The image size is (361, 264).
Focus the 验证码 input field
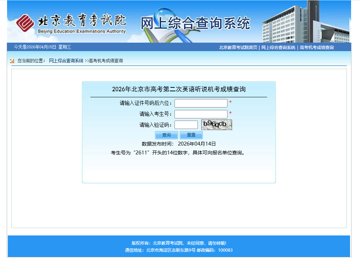(x=186, y=125)
